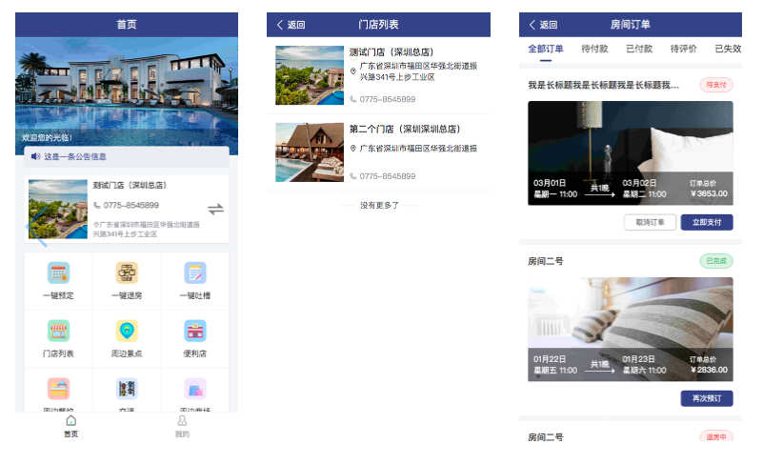
Task: Click the 房间订单 header title
Action: pyautogui.click(x=631, y=25)
